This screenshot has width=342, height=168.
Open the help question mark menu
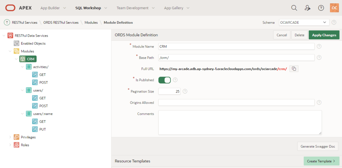click(x=321, y=8)
